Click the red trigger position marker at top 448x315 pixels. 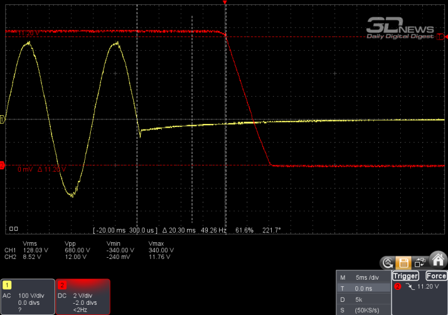point(225,3)
